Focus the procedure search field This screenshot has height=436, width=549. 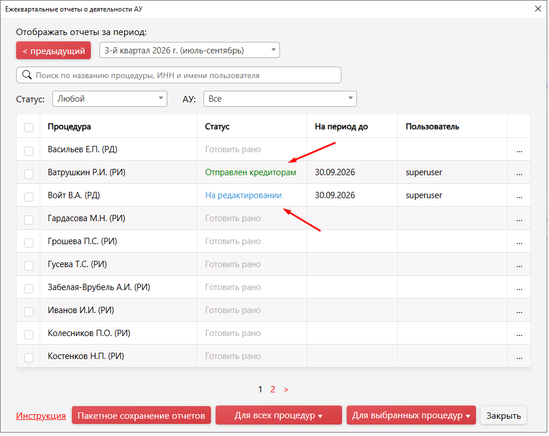[179, 75]
